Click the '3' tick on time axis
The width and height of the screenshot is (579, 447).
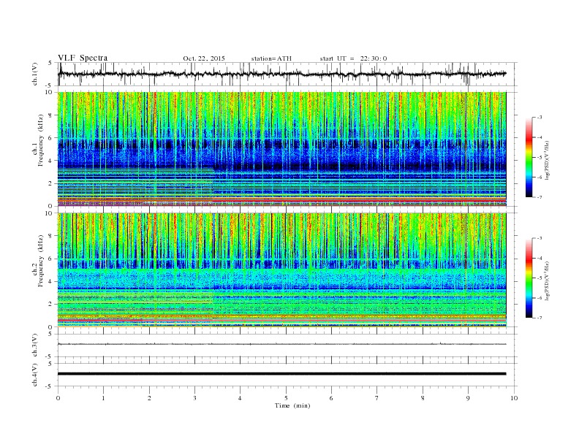[194, 398]
